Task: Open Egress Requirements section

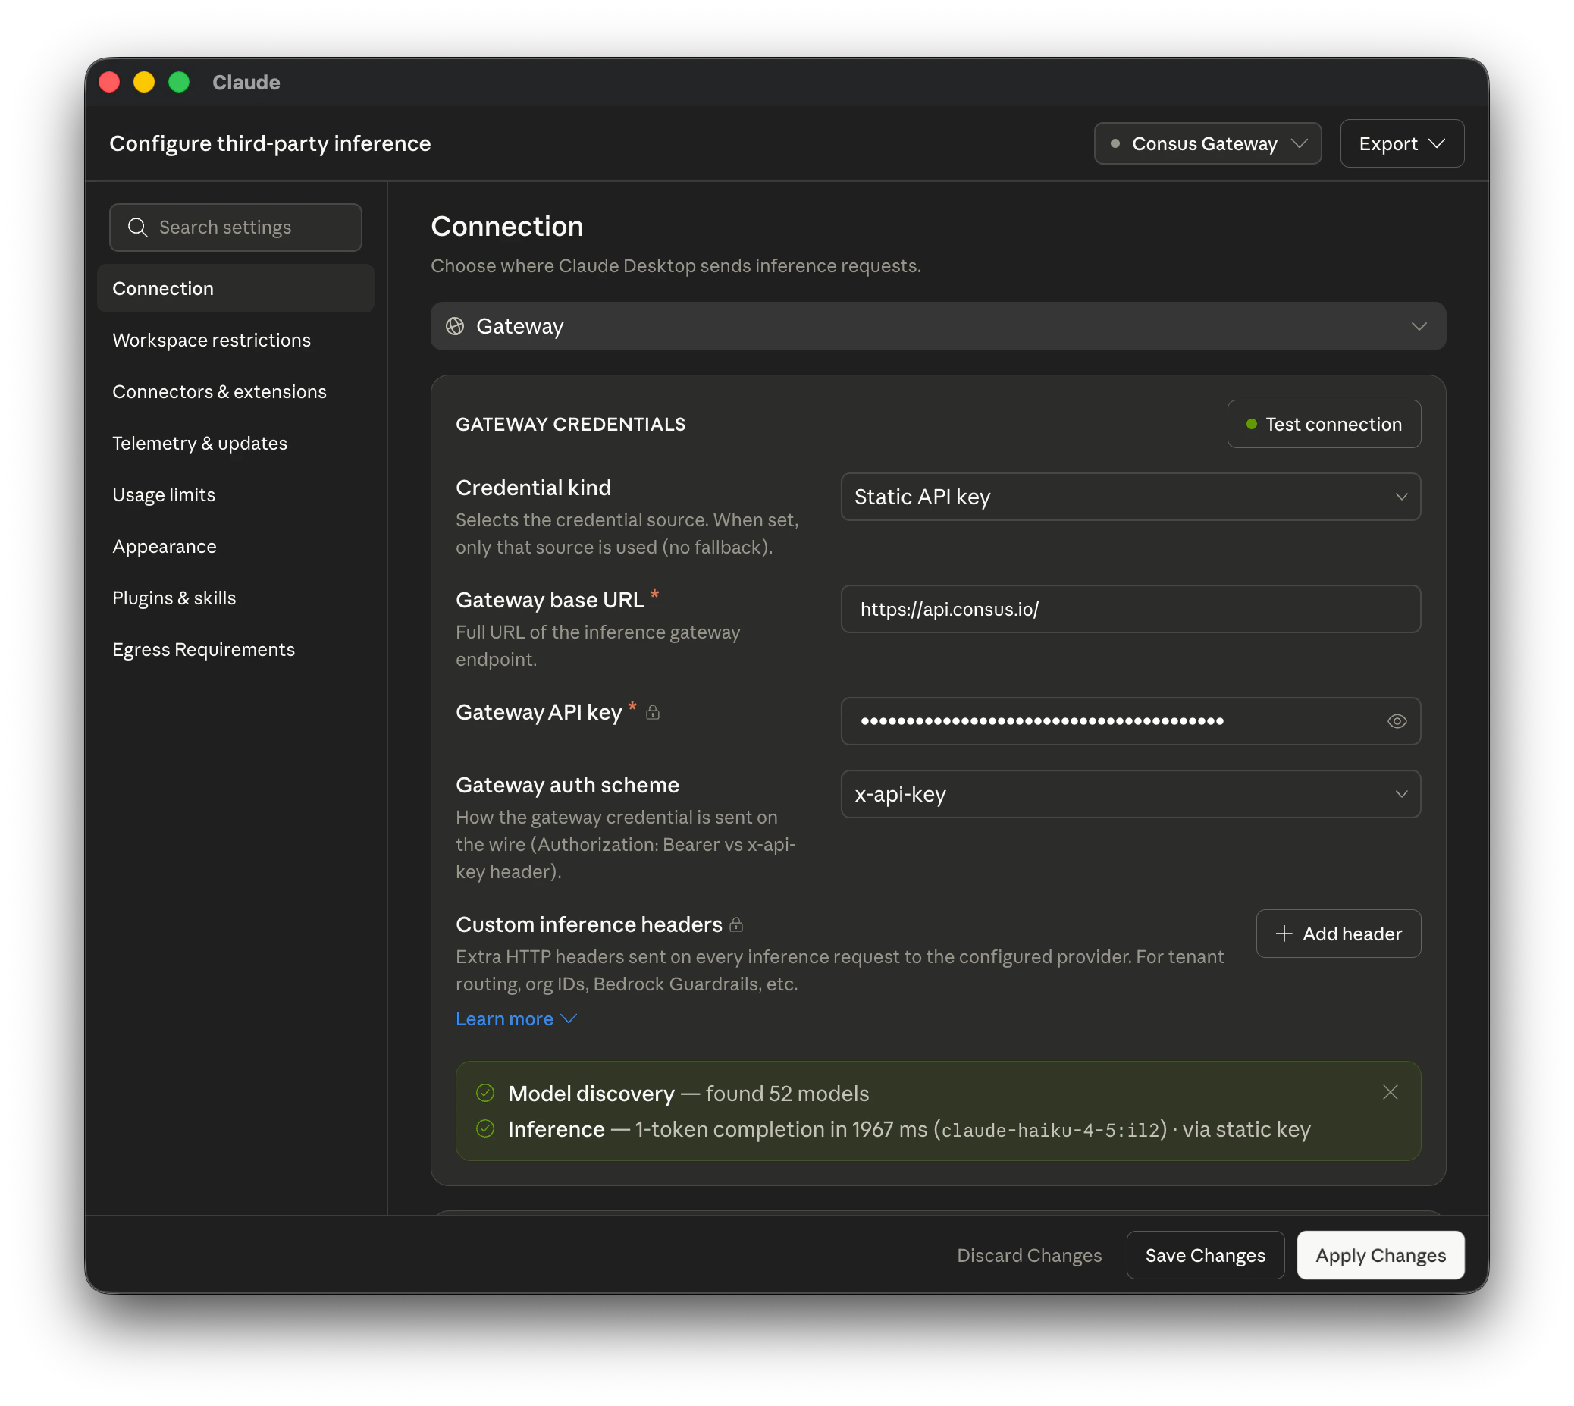Action: coord(236,650)
